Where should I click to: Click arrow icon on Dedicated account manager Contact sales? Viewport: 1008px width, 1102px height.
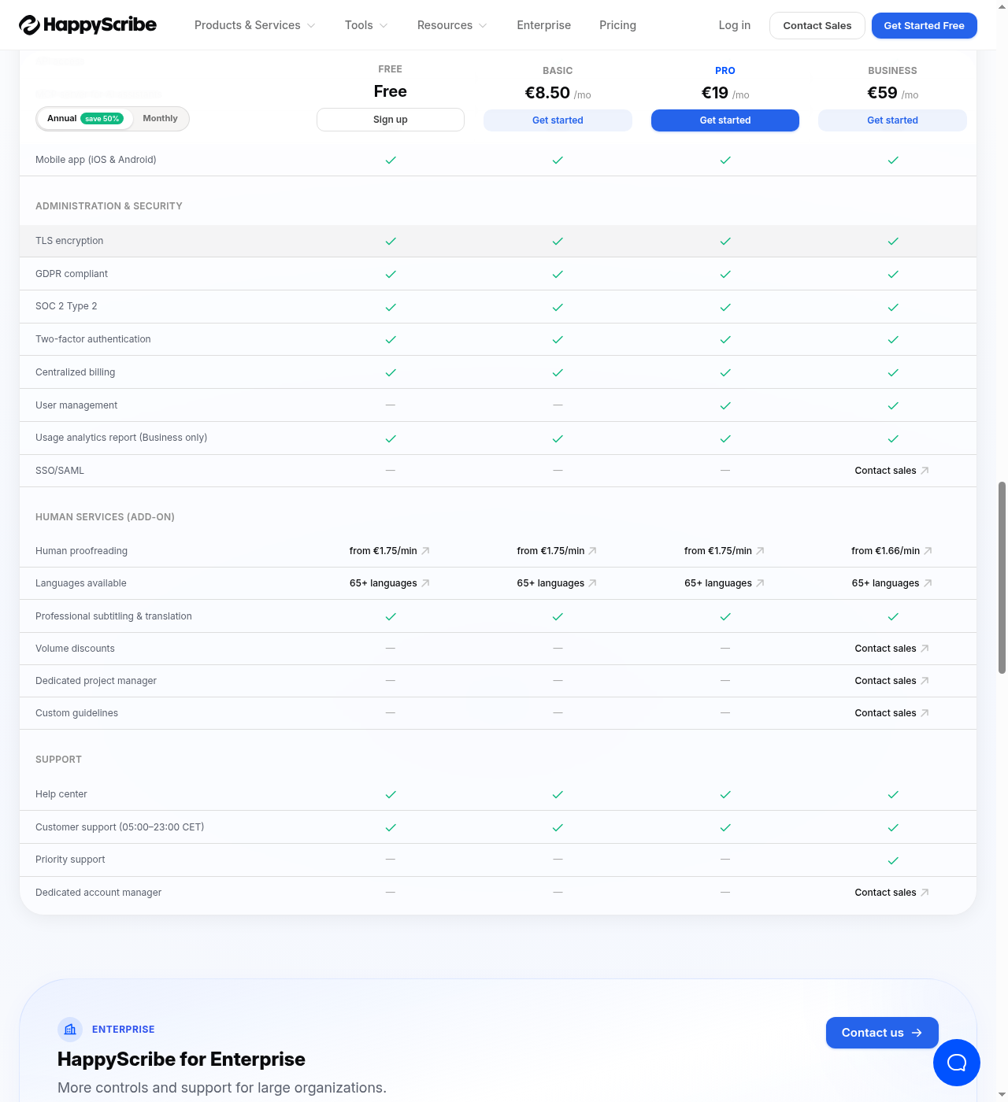coord(925,893)
